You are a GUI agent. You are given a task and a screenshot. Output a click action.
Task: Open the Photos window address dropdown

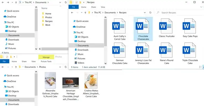click(x=60, y=67)
